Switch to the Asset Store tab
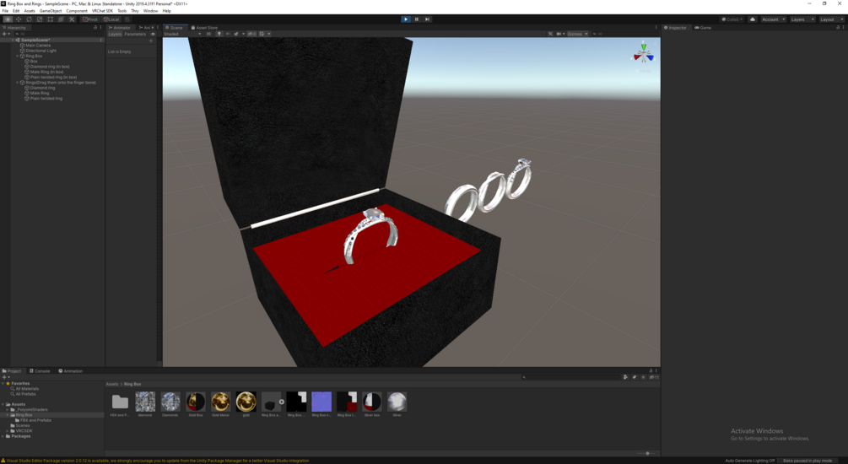The height and width of the screenshot is (464, 848). click(x=204, y=28)
